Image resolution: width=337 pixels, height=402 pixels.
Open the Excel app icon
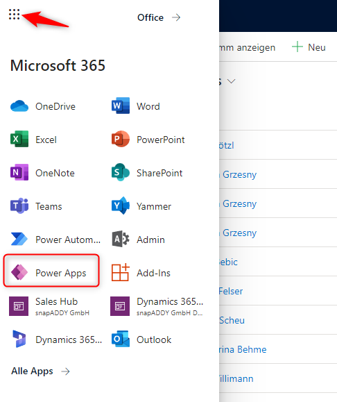(x=19, y=139)
